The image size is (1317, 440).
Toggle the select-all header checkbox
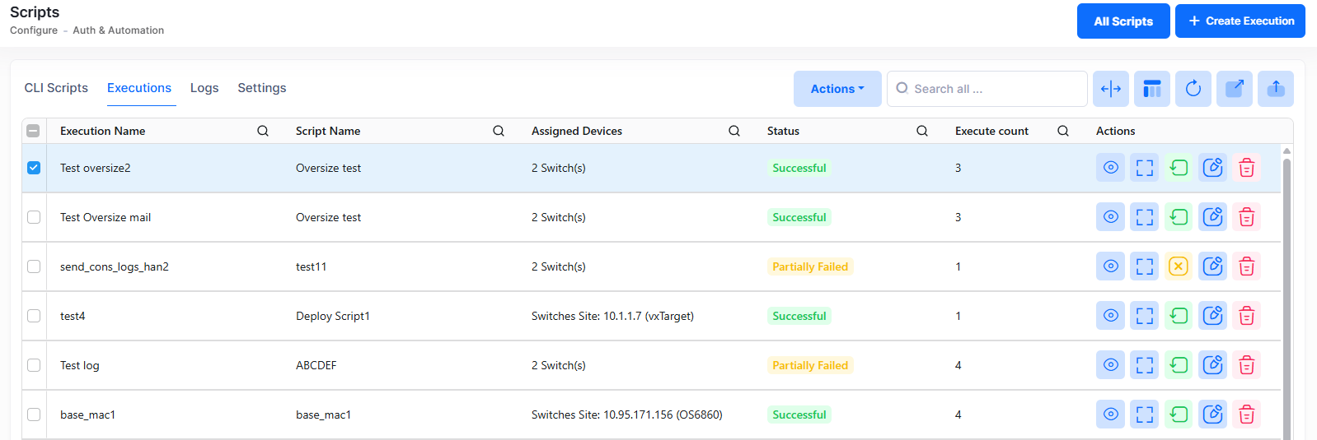[33, 131]
